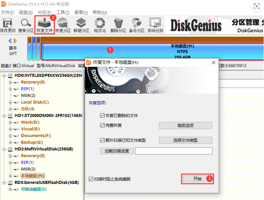Select ESP(1) under HD2:MsftVirtualDisk
Image resolution: width=264 pixels, height=200 pixels.
click(27, 162)
